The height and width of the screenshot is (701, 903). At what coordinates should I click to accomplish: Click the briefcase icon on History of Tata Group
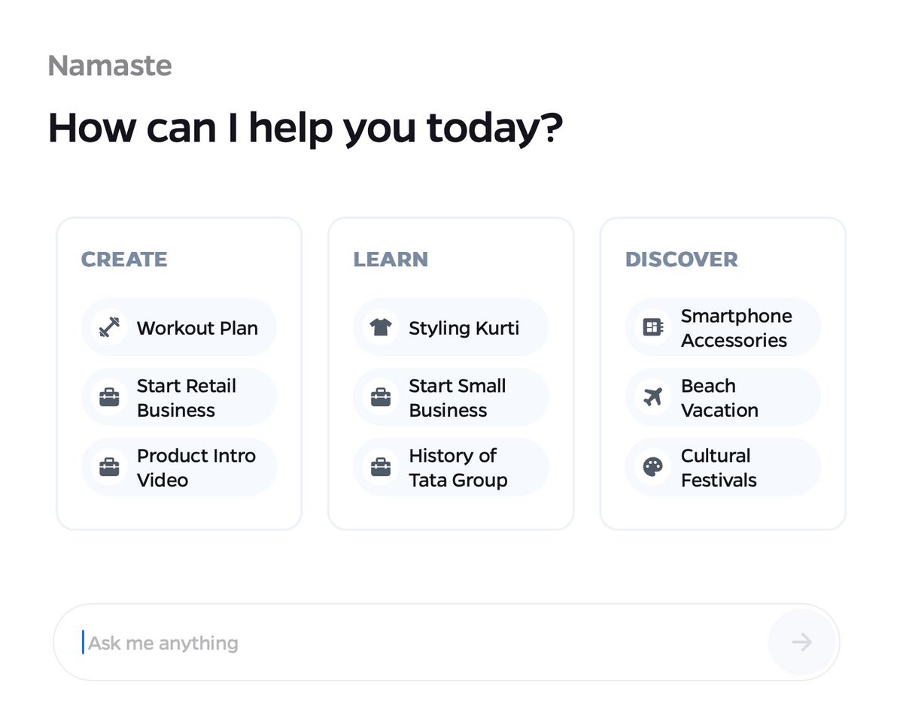[381, 466]
